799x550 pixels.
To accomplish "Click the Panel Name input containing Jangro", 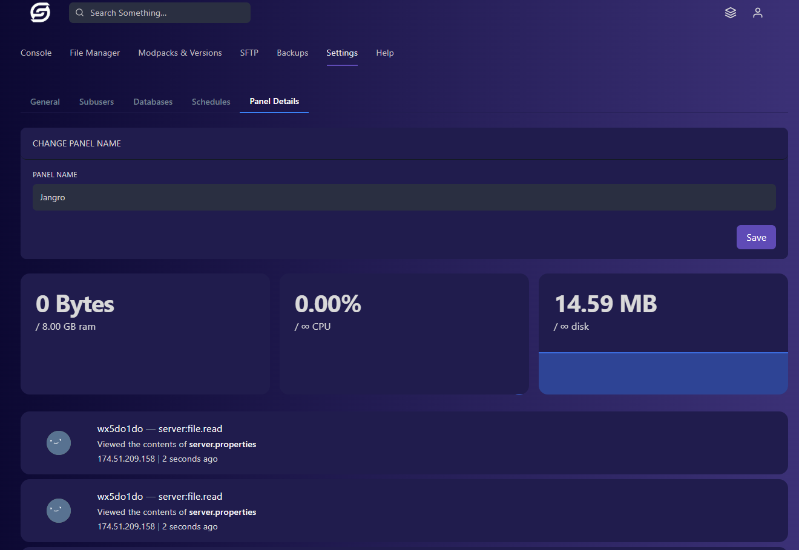I will (404, 197).
